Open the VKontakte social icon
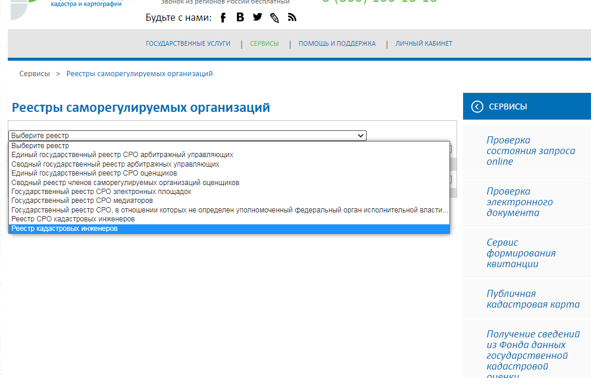Viewport: 594px width, 388px height. (x=240, y=17)
